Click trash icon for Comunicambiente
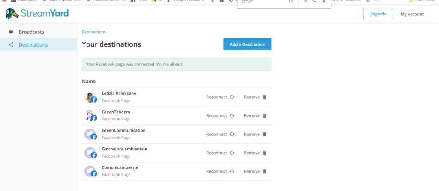The height and width of the screenshot is (191, 439). point(265,171)
